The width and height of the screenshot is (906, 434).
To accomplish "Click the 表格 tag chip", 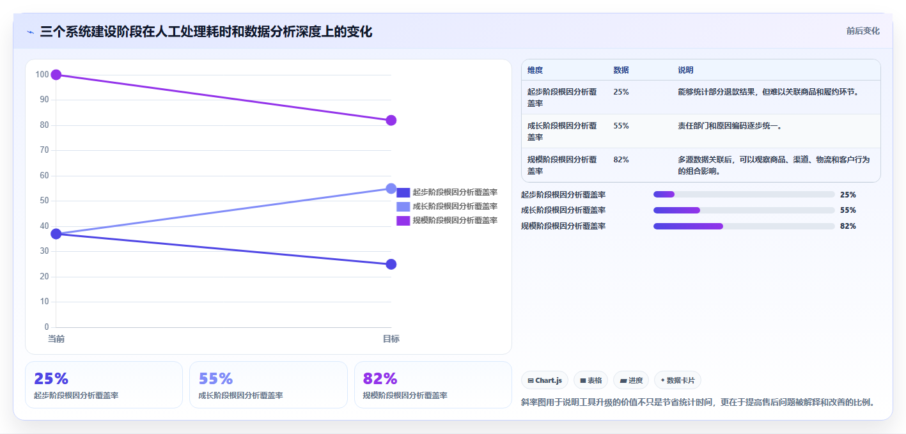I will 591,380.
